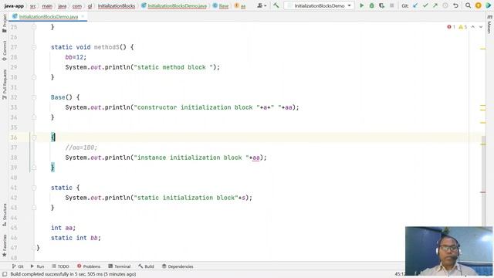
Task: Click InitializationBlocks breadcrumb folder
Action: pos(117,6)
